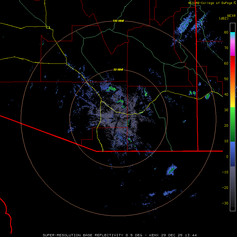The height and width of the screenshot is (237, 237).
Task: Click the 70 dBZ scale value
Action: pyautogui.click(x=226, y=48)
